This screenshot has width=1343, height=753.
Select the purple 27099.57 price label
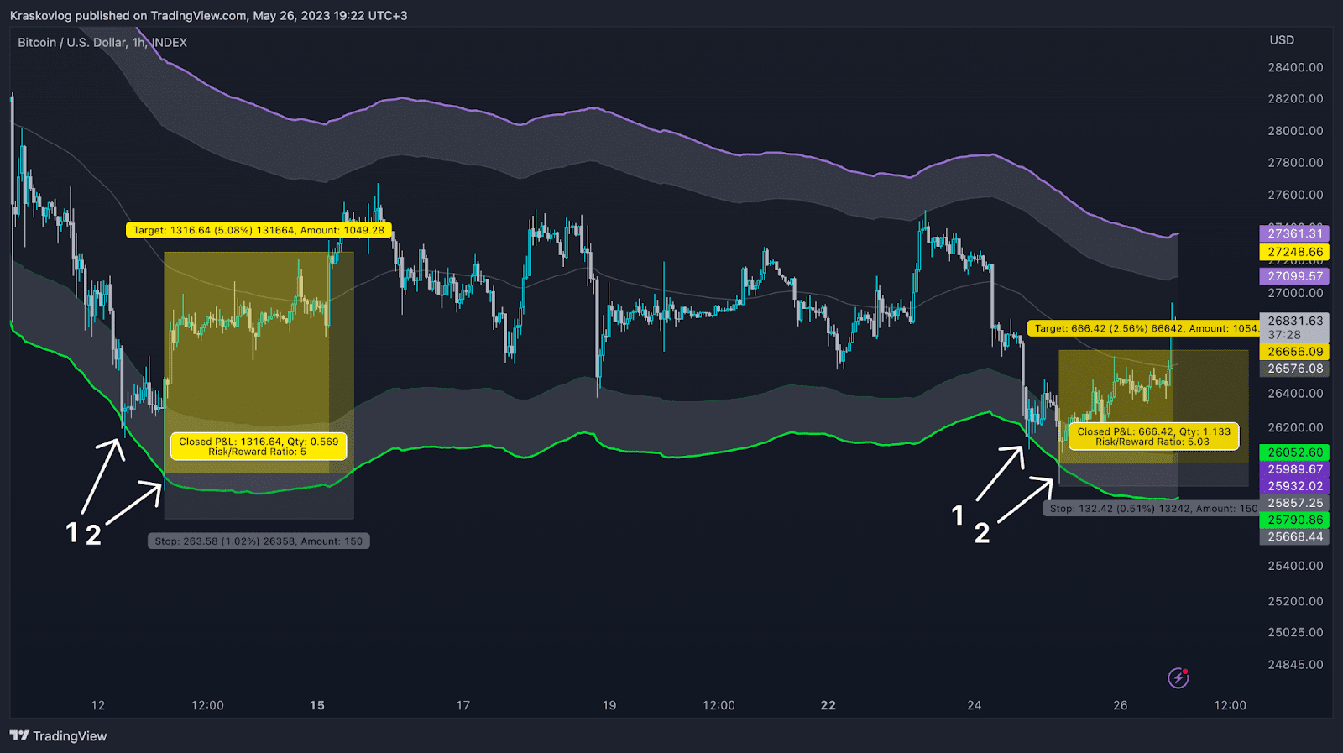tap(1294, 276)
